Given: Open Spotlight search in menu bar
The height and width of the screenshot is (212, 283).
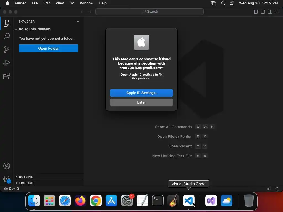Looking at the screenshot, I should click(x=223, y=3).
